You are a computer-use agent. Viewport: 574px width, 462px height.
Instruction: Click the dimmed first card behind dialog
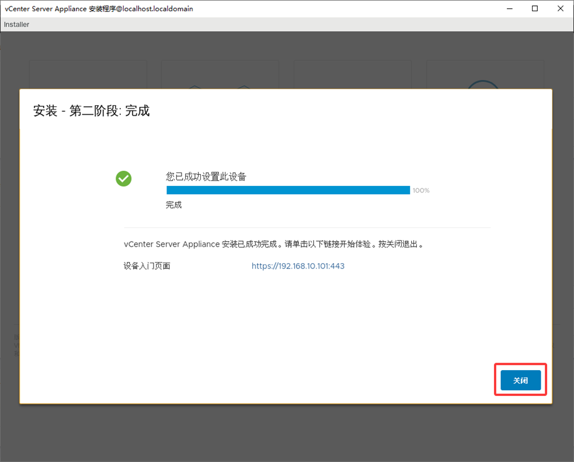(88, 74)
